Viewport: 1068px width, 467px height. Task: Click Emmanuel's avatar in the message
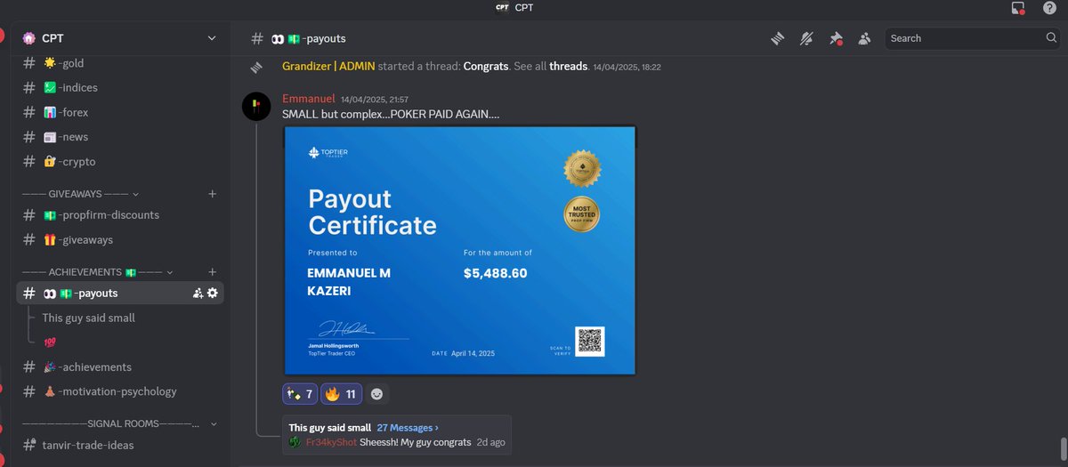[257, 106]
